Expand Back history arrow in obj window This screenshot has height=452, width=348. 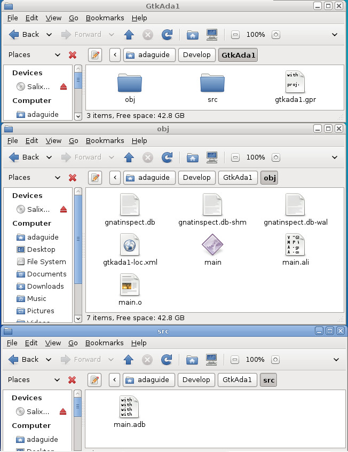(49, 157)
